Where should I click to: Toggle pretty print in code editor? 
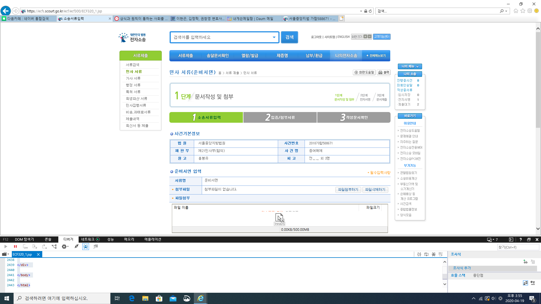419,254
